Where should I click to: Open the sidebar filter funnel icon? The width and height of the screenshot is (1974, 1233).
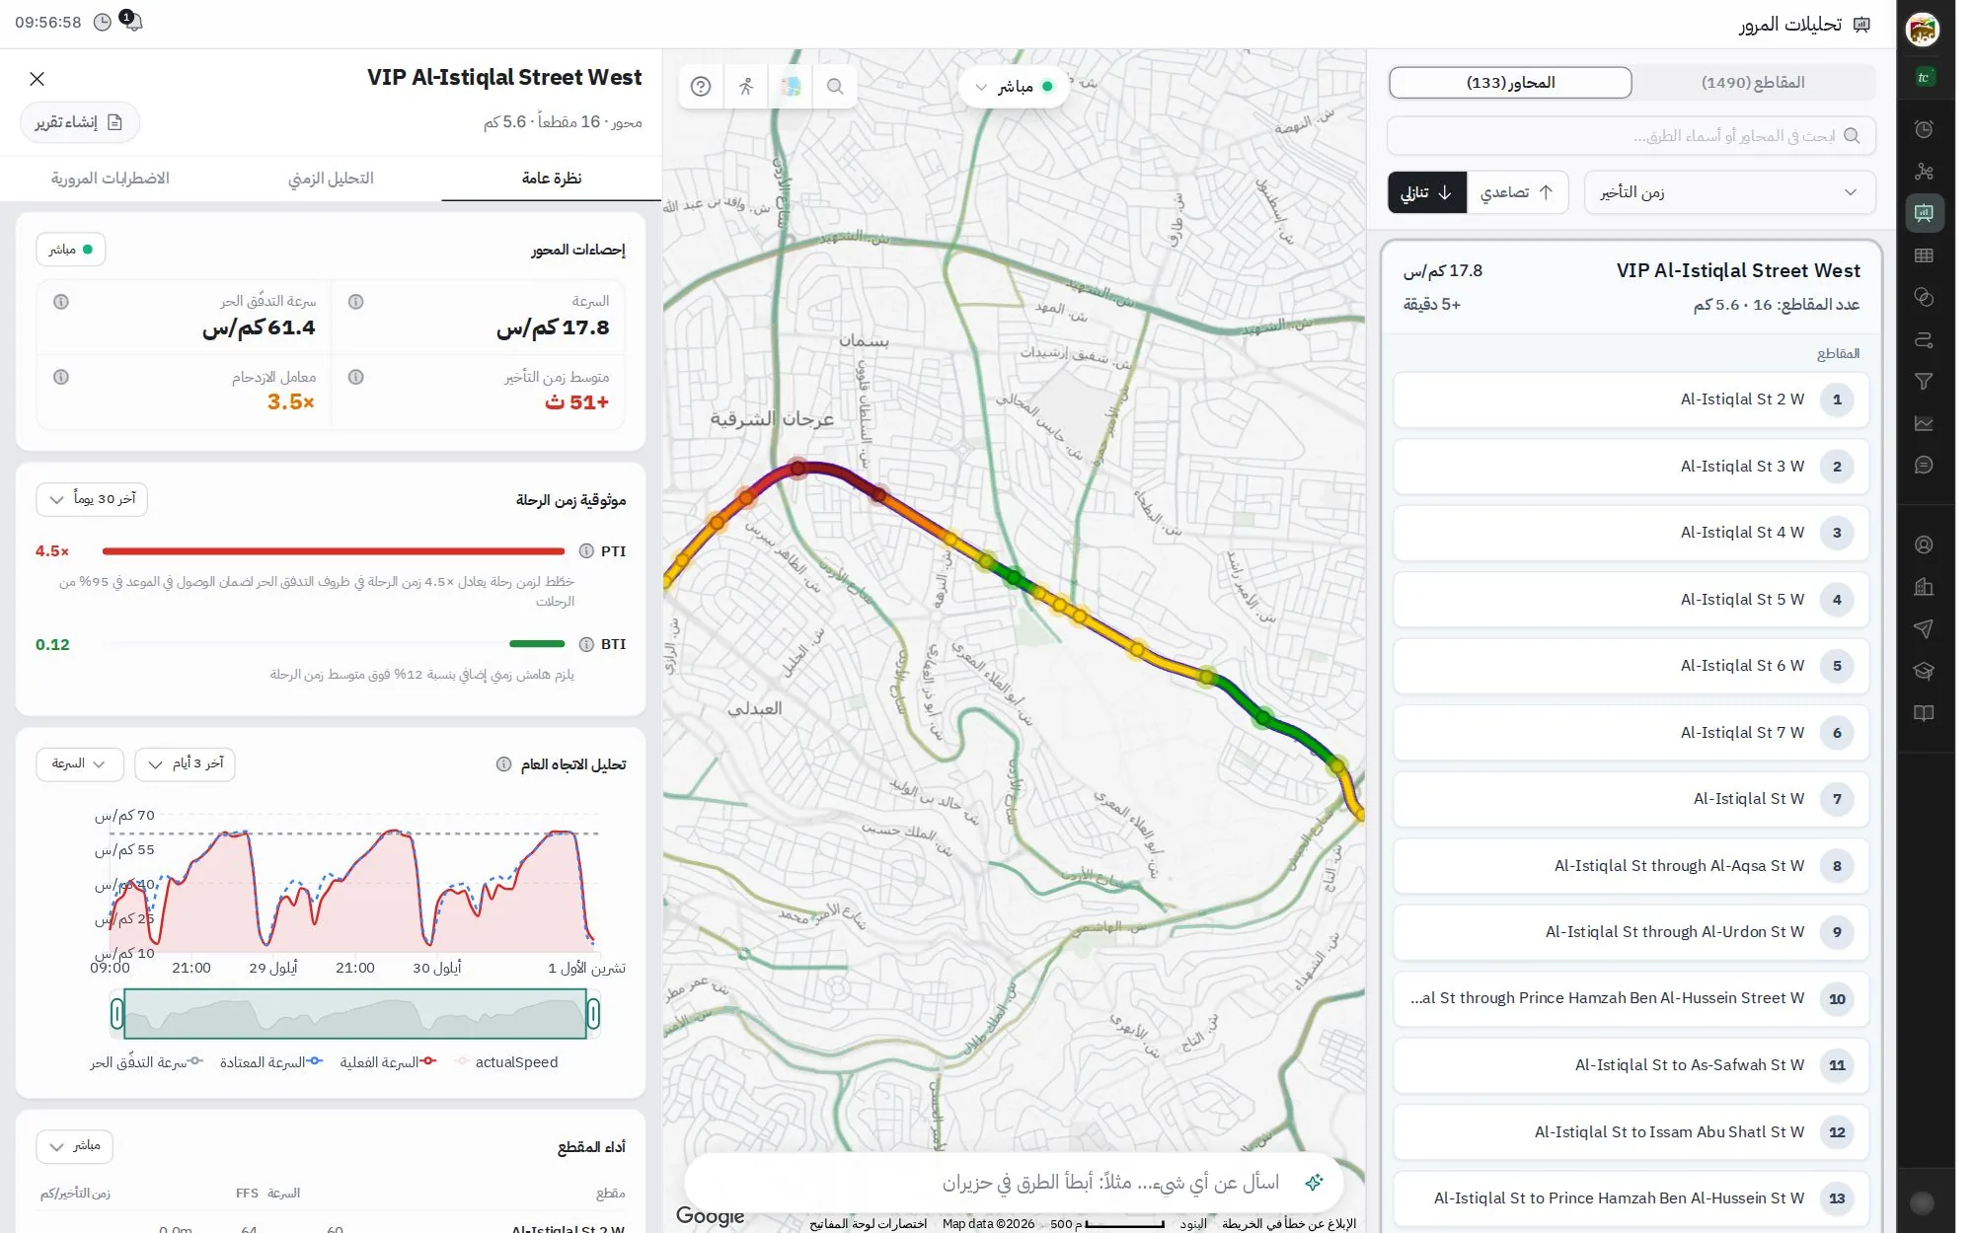(x=1924, y=382)
